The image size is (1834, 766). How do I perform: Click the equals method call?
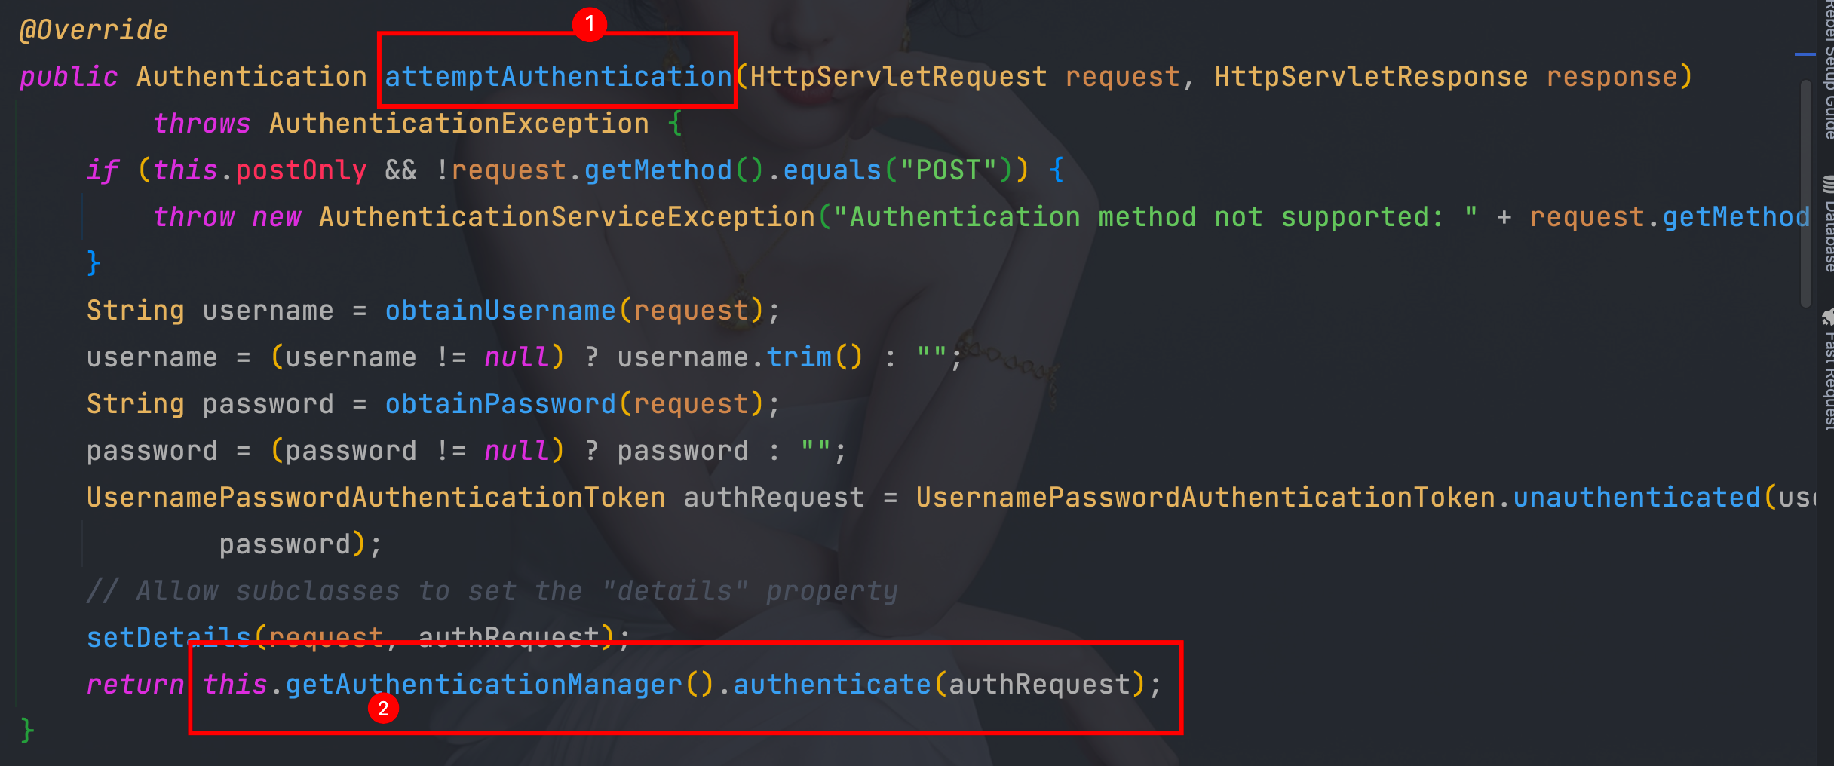832,170
